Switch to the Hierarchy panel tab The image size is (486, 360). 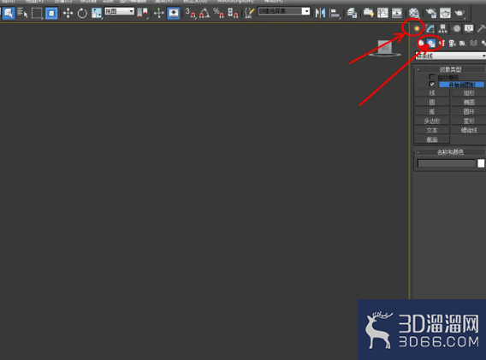point(443,29)
